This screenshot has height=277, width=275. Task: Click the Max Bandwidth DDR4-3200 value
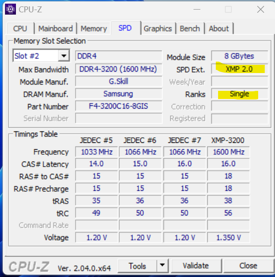tap(118, 69)
